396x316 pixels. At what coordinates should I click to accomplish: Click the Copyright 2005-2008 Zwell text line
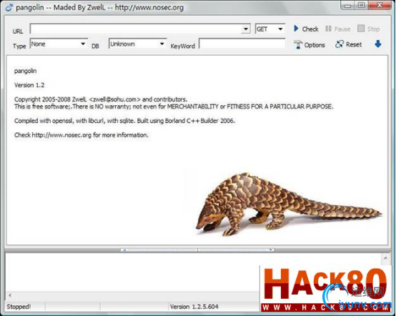tap(101, 99)
